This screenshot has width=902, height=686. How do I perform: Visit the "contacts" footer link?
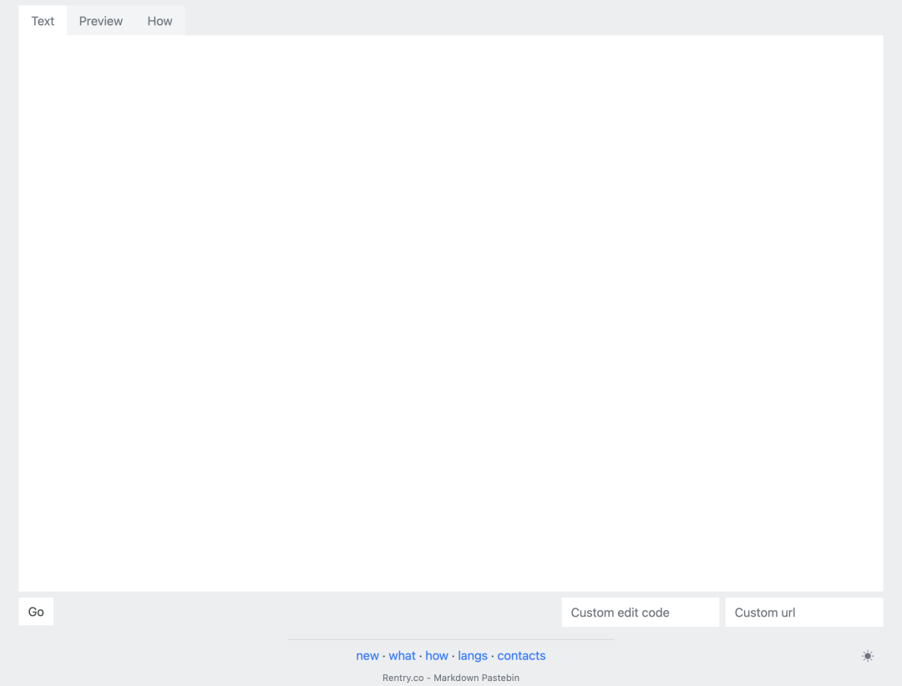(x=521, y=656)
